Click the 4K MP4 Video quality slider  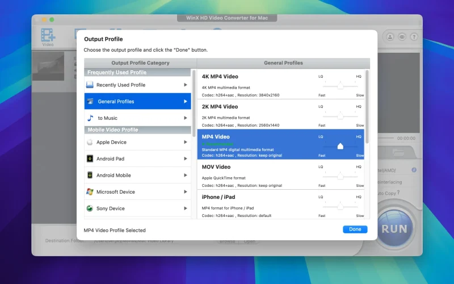point(340,86)
